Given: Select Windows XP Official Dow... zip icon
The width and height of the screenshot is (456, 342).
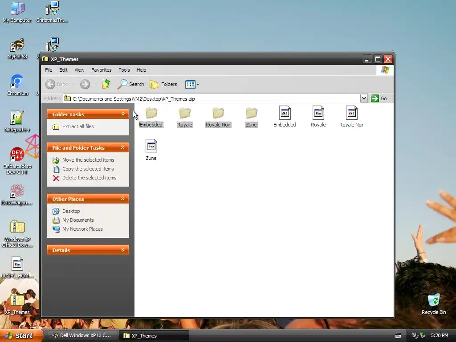Looking at the screenshot, I should 17,234.
